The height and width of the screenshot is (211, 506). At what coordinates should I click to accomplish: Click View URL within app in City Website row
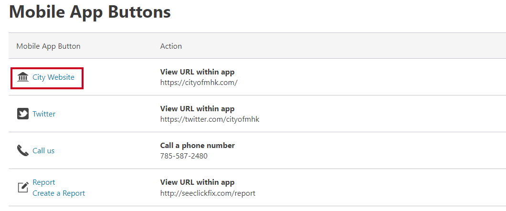198,72
